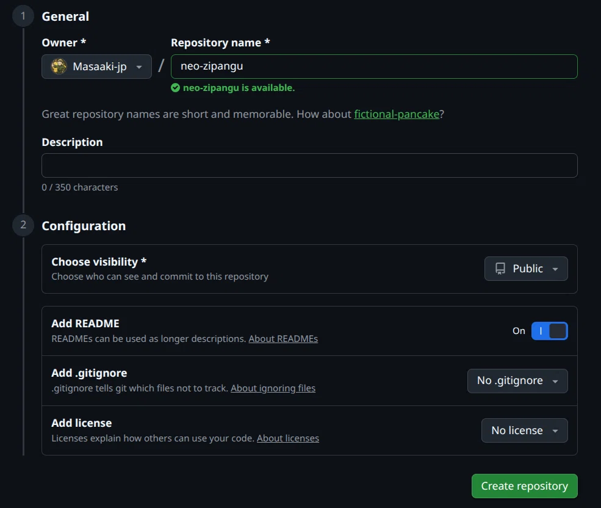Open the No license dropdown
This screenshot has height=508, width=601.
(524, 430)
